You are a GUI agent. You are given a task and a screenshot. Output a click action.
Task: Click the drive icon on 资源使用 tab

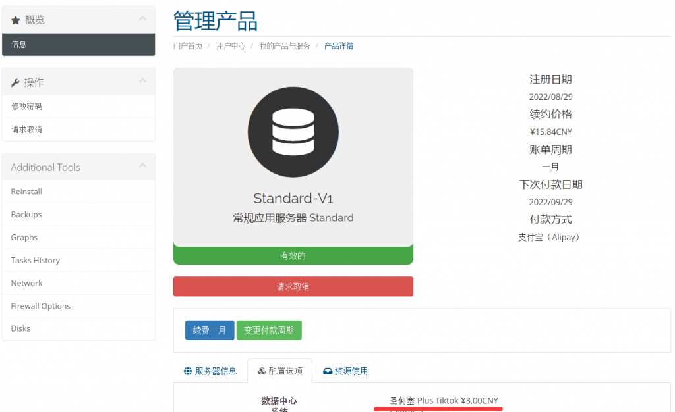pos(328,371)
